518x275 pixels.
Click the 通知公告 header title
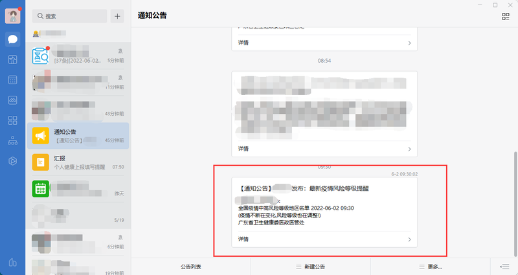(x=152, y=16)
